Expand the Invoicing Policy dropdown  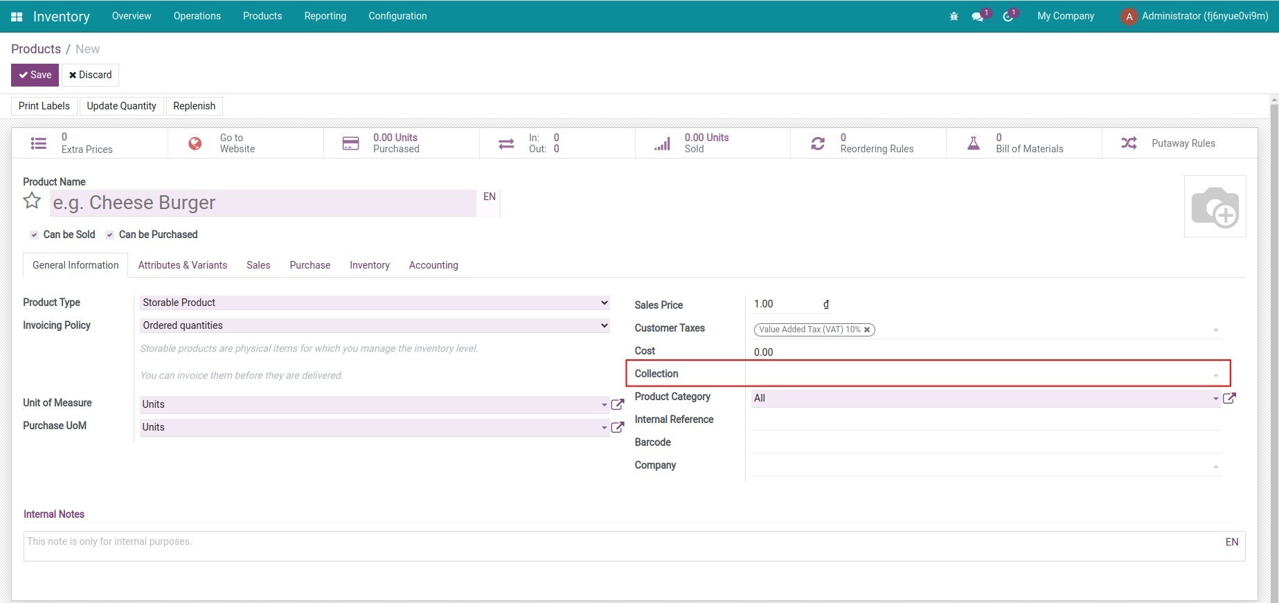(x=374, y=325)
